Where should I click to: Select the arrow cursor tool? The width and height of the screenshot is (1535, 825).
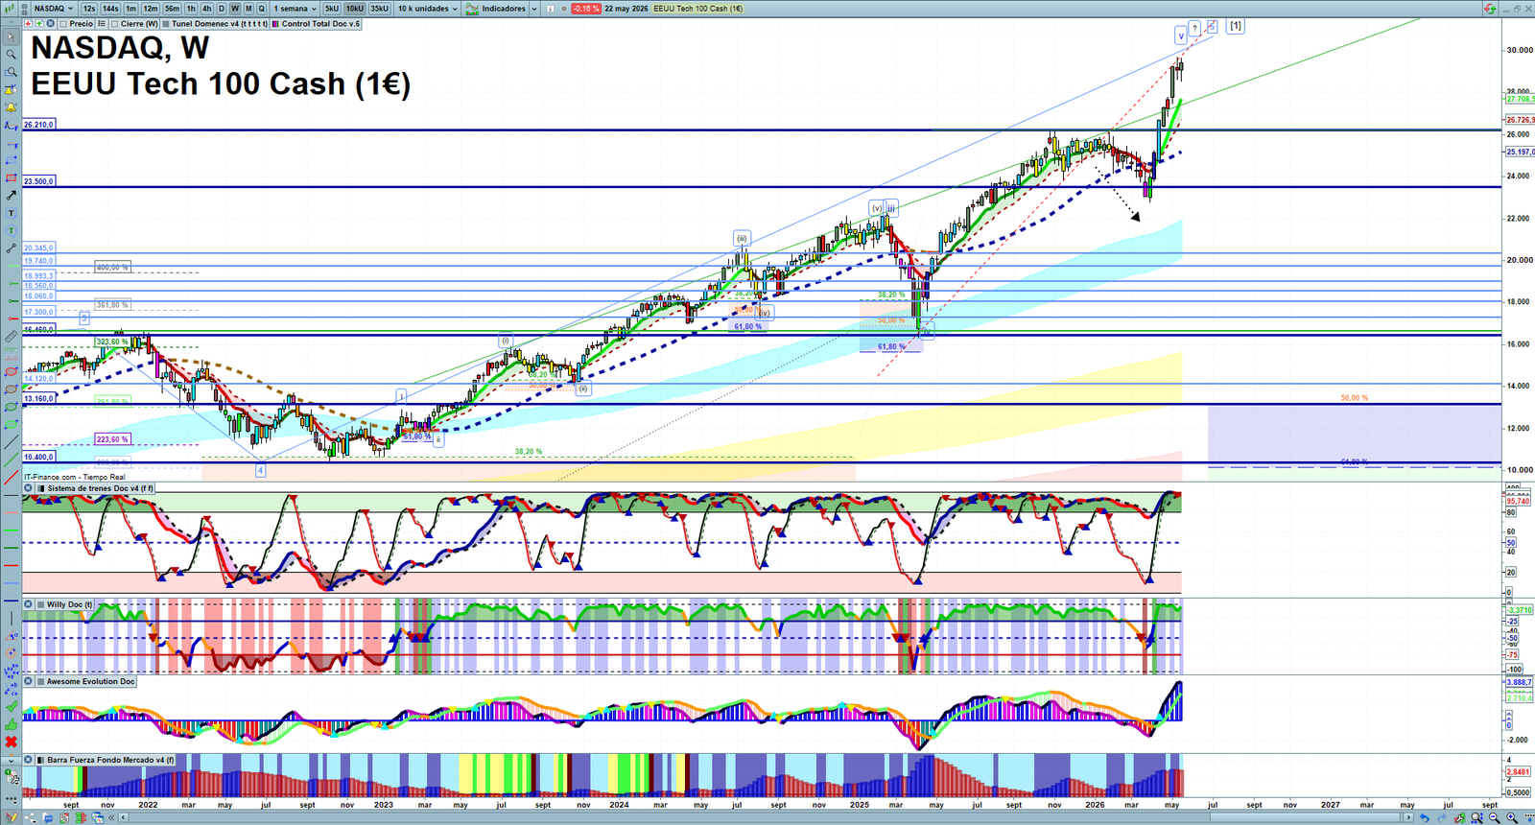pos(11,37)
